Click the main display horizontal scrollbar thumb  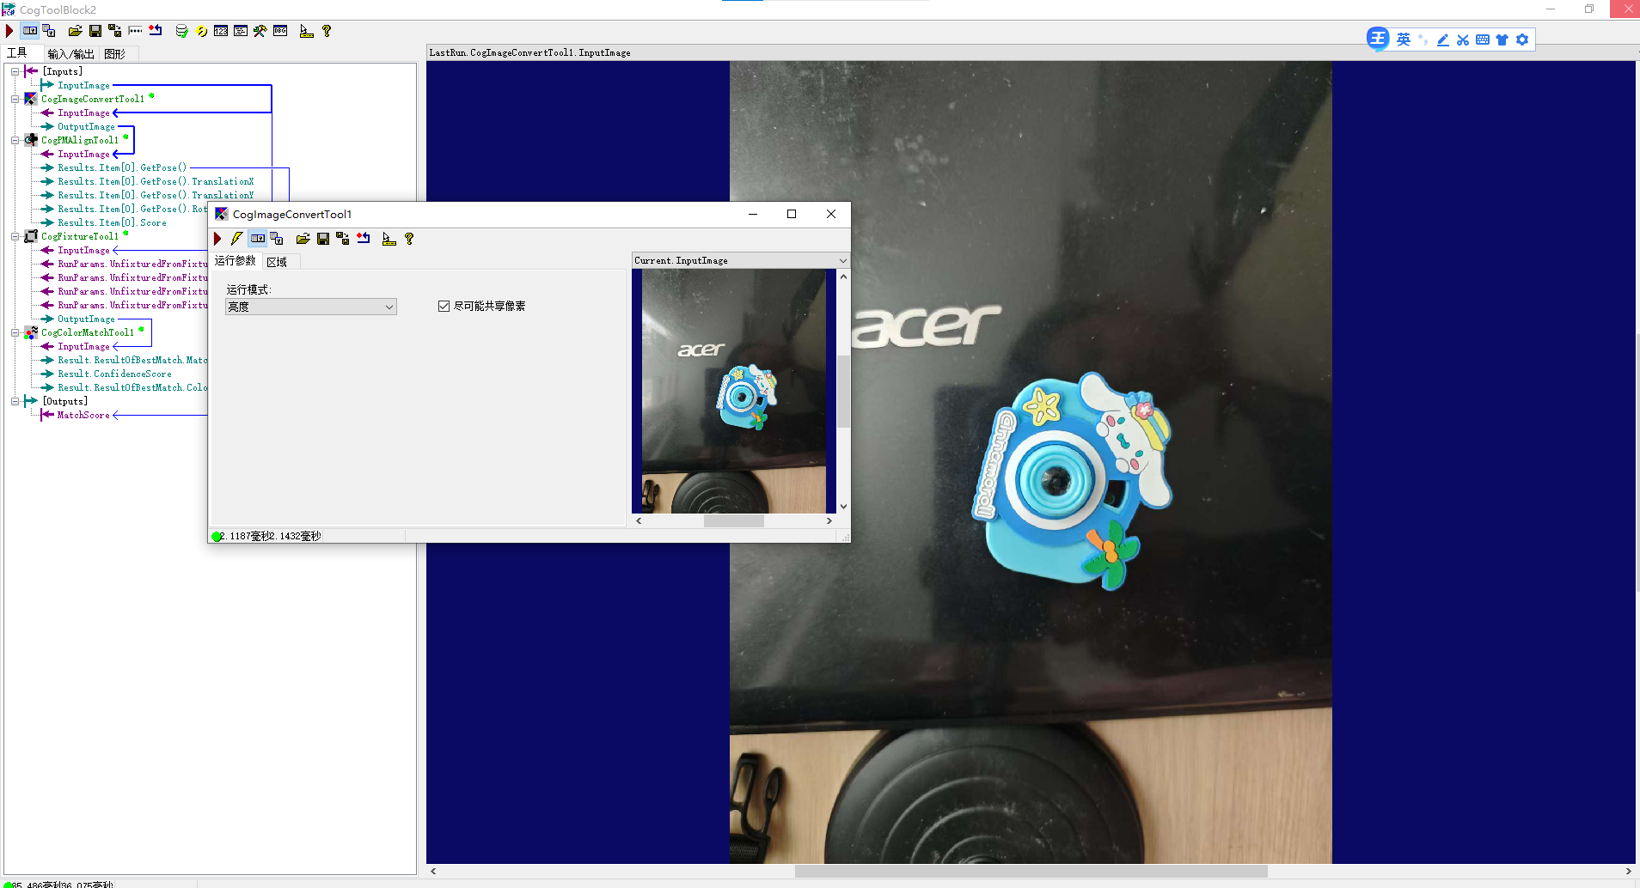(1031, 871)
